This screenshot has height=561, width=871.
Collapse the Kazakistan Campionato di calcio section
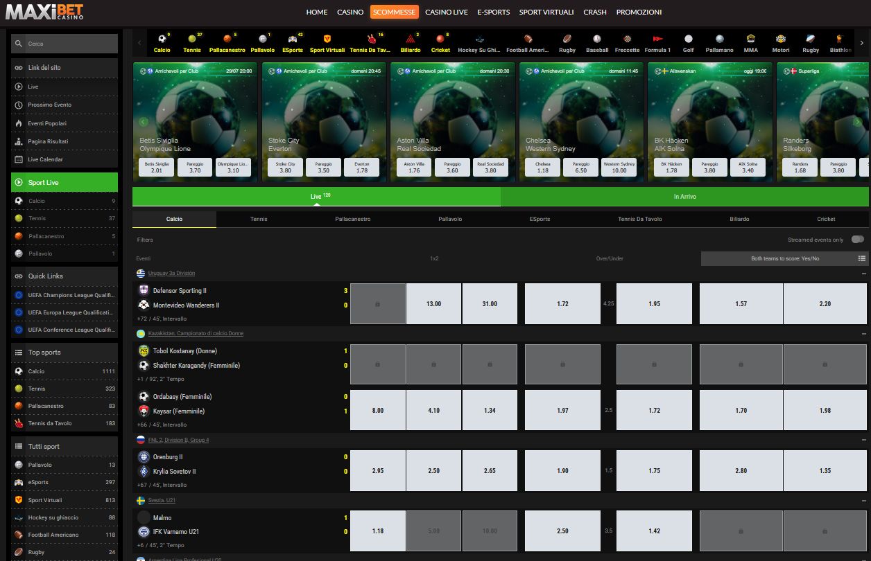pyautogui.click(x=863, y=334)
